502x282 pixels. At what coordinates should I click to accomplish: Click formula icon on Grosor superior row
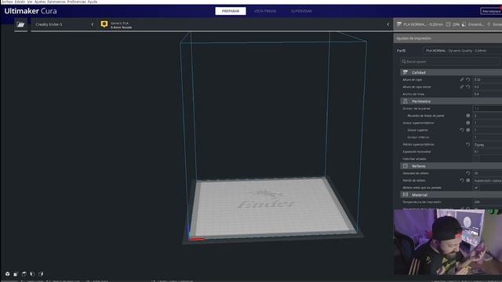(468, 130)
